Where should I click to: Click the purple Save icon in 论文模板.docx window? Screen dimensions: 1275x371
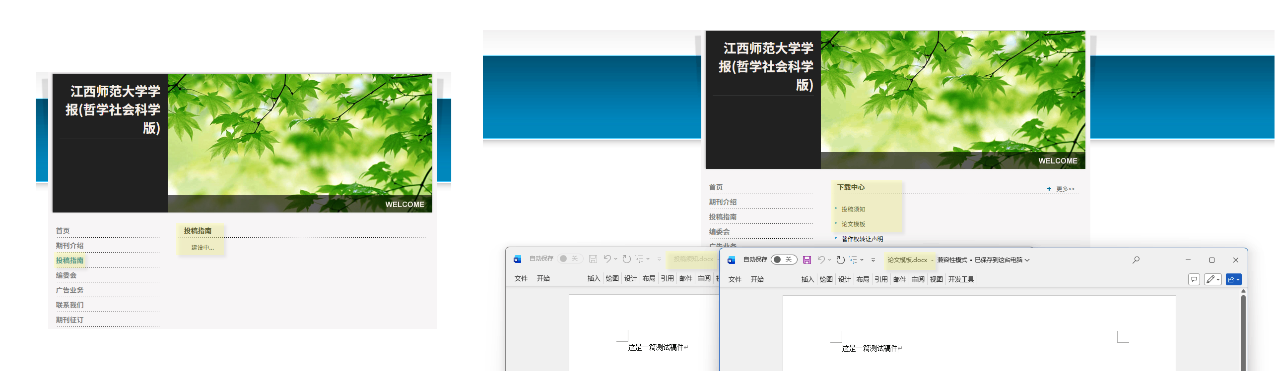807,260
